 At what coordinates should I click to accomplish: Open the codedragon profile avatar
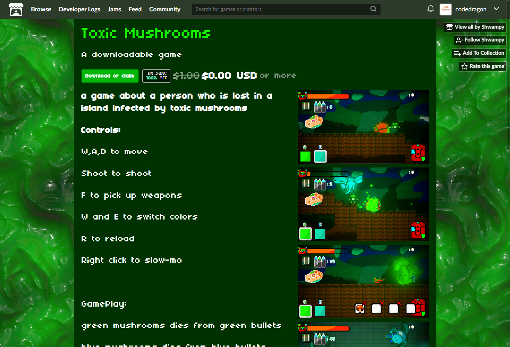tap(446, 9)
